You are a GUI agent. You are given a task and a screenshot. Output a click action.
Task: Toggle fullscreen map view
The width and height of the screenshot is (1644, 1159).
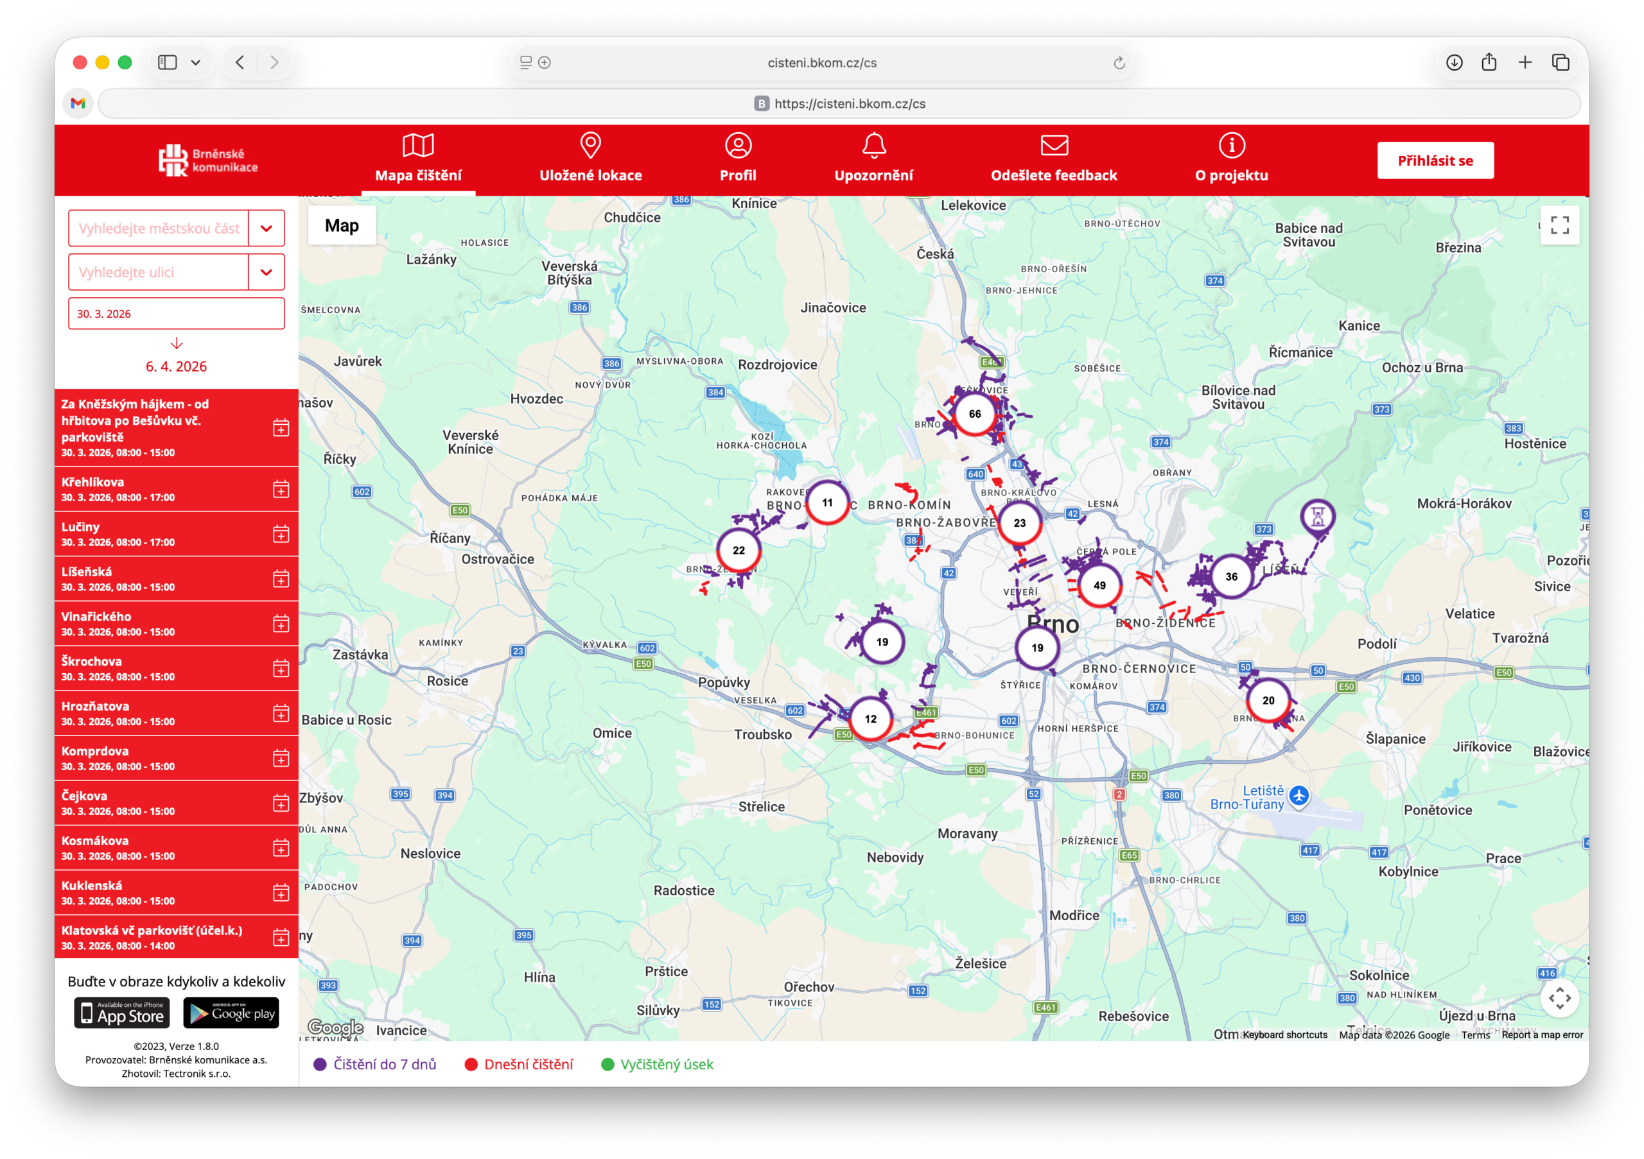[x=1559, y=225]
